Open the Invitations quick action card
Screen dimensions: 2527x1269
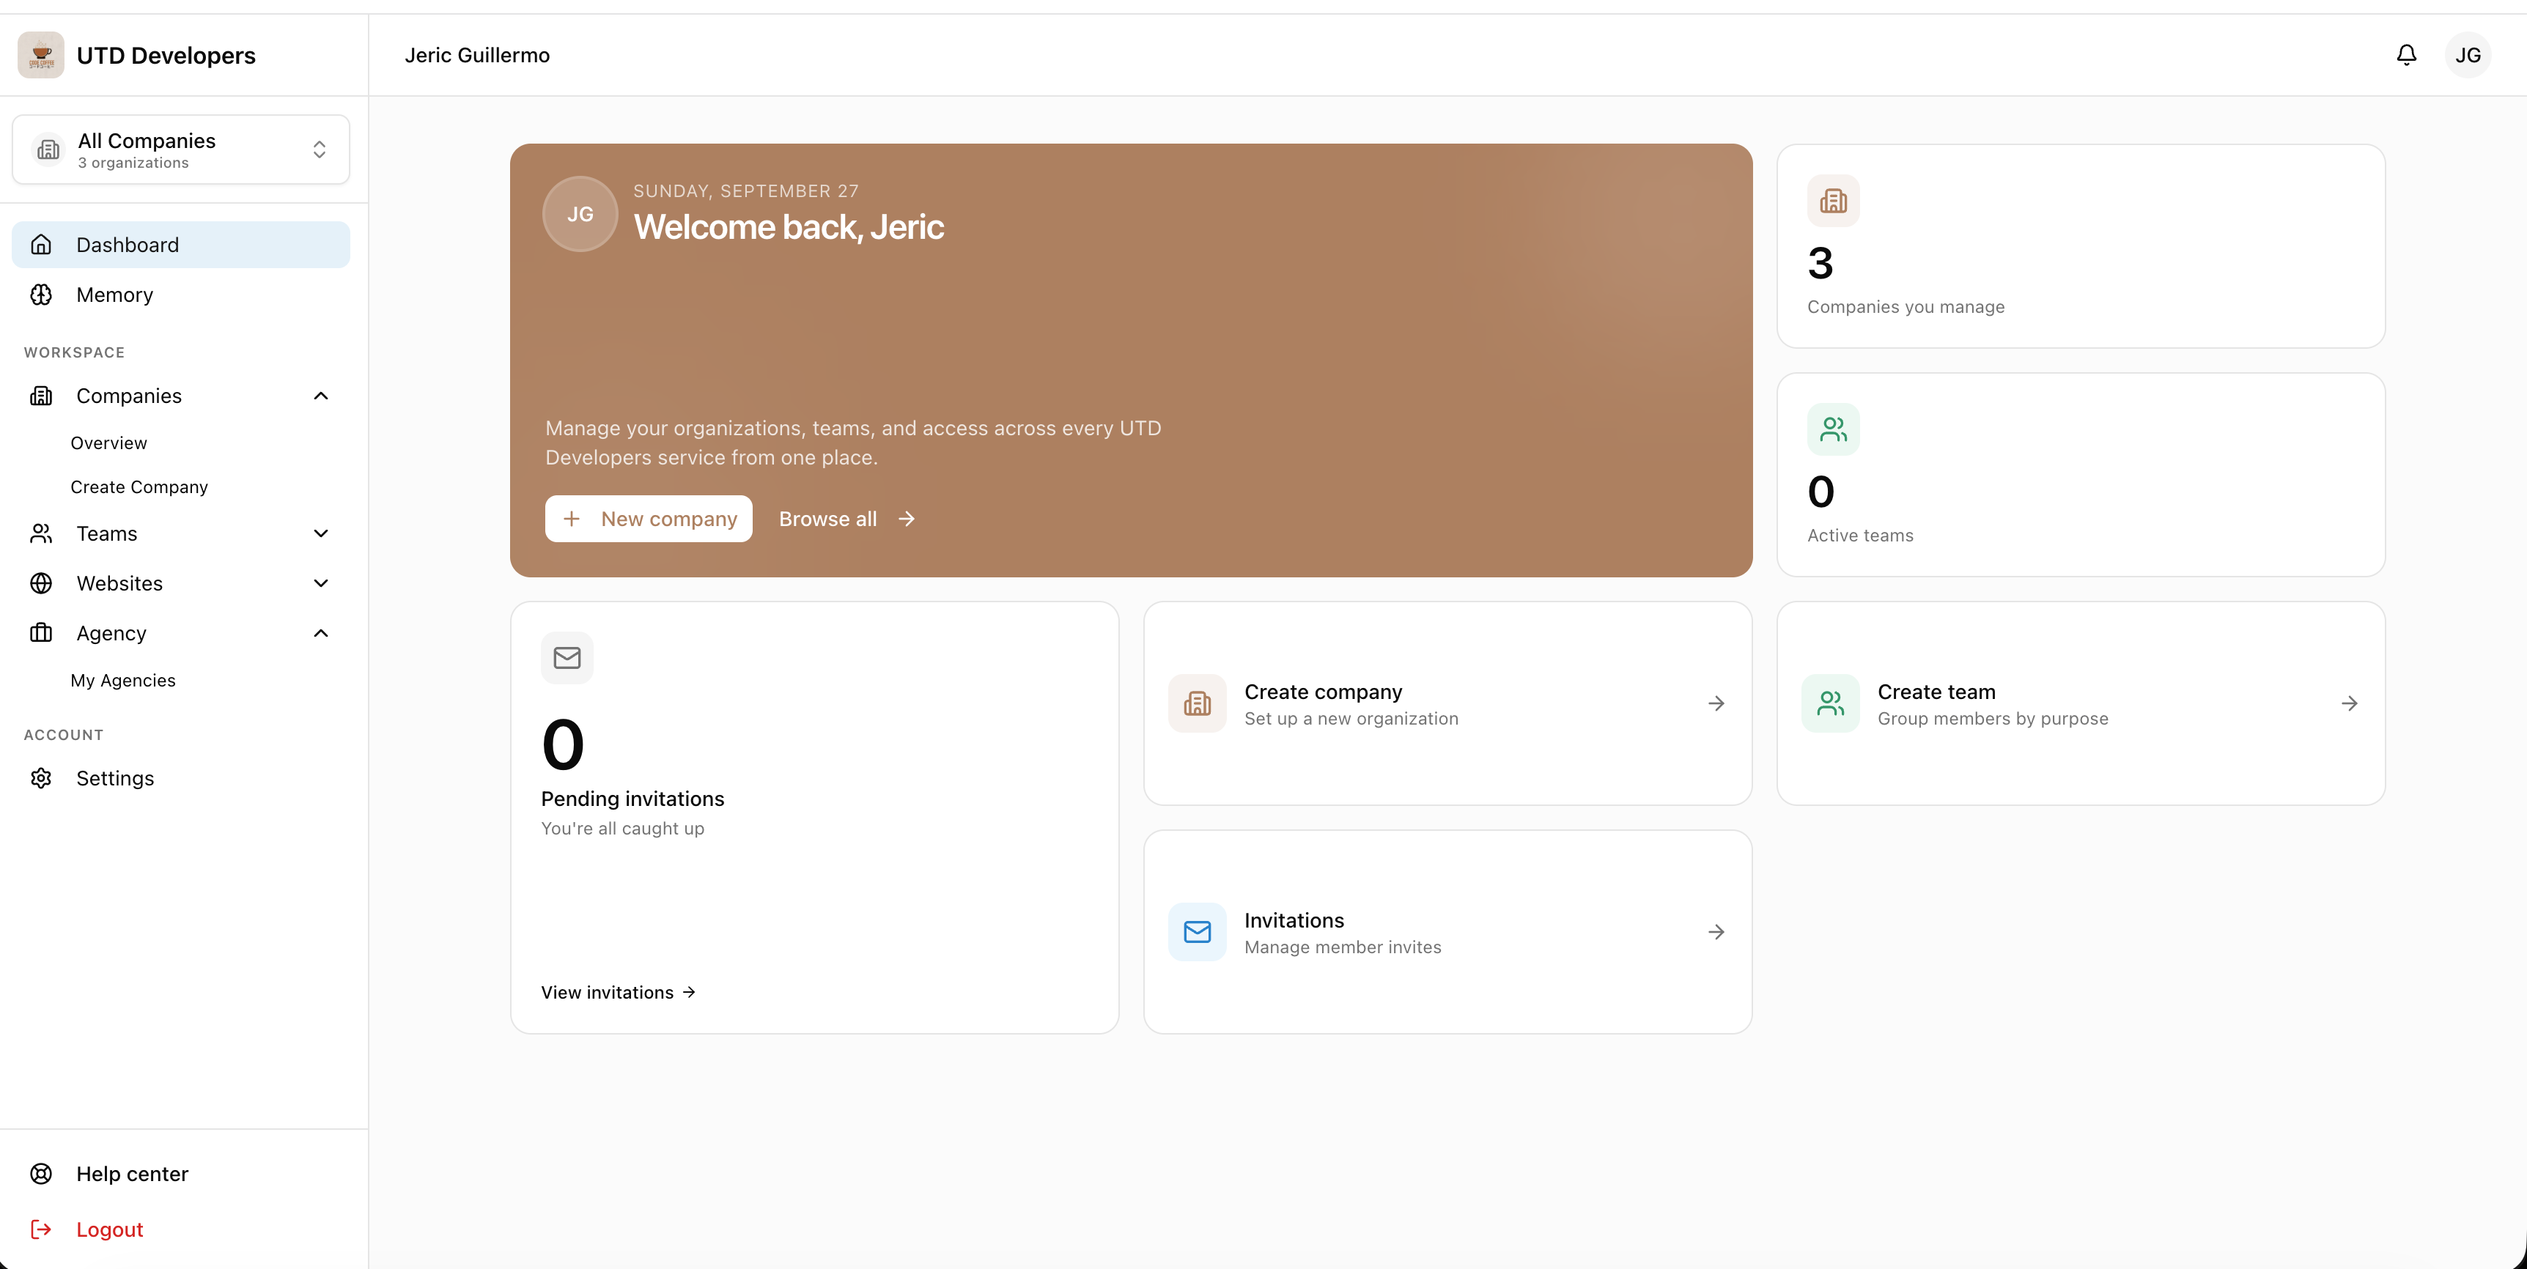[x=1447, y=932]
